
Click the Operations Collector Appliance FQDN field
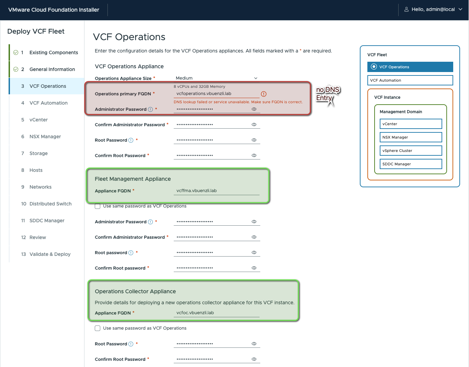point(217,313)
